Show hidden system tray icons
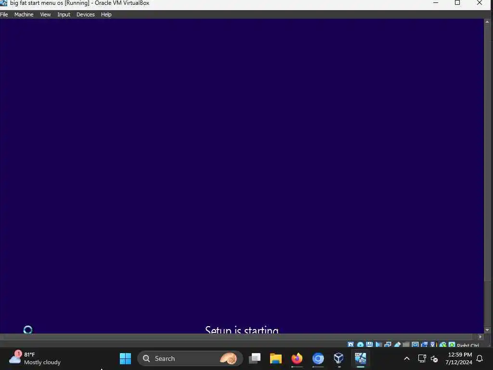Screen dimensions: 493x370 [407, 358]
